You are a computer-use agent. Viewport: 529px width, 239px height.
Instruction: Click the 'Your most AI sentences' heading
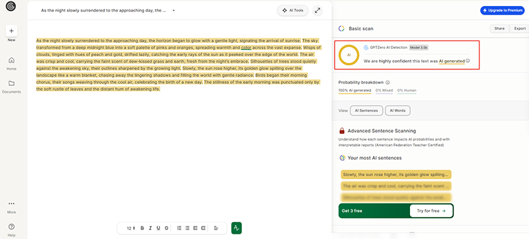(374, 158)
